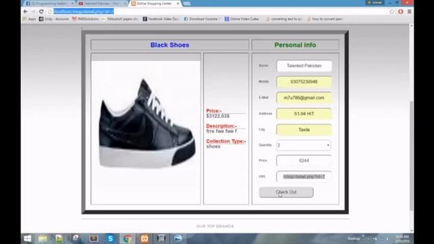The image size is (434, 244).
Task: Open the Mitsubishi pajero bookmark
Action: 120,19
